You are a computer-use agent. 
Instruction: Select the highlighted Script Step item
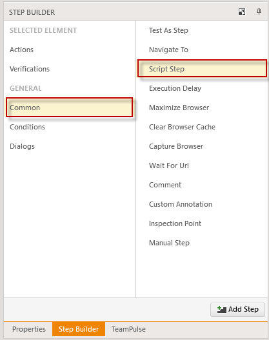pyautogui.click(x=202, y=68)
